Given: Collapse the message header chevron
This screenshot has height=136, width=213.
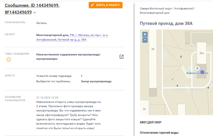Looking at the screenshot, I should 35,13.
